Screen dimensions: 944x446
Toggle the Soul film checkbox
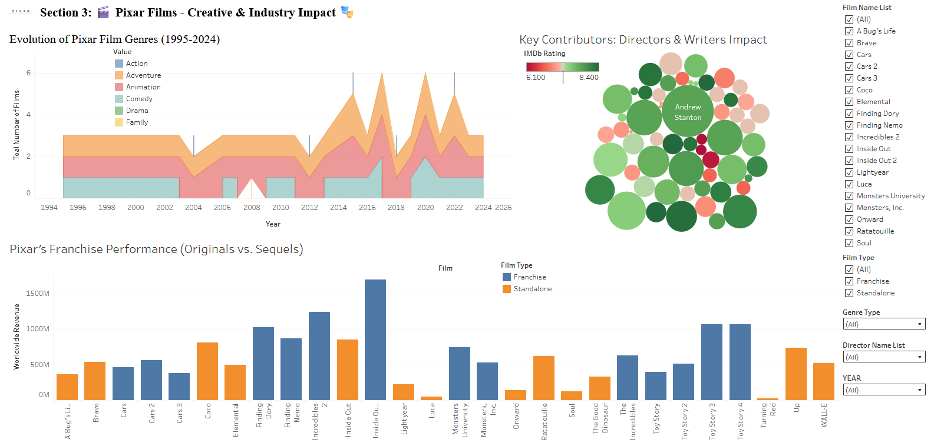click(849, 243)
